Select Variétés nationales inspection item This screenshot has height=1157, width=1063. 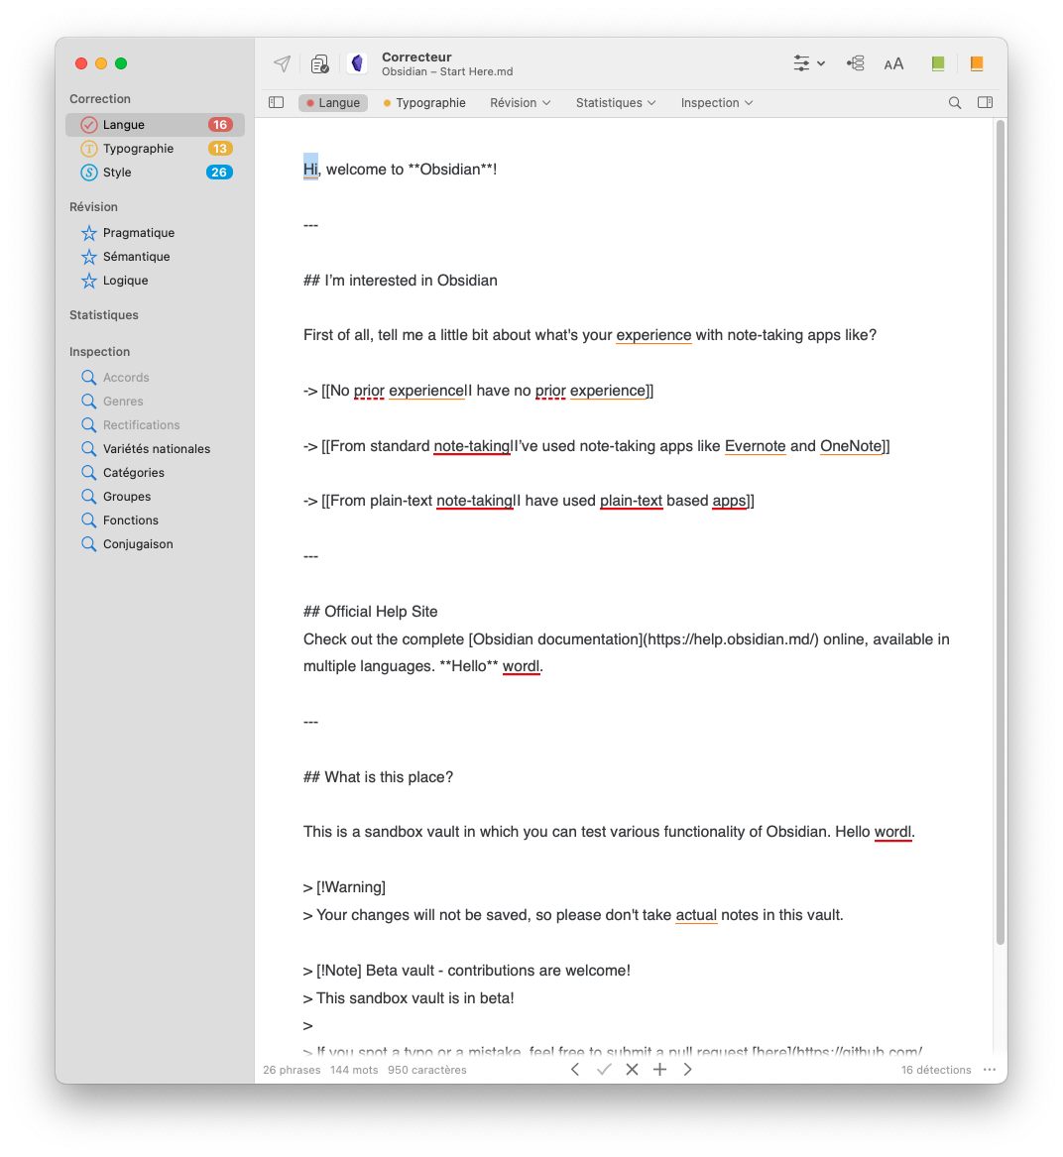coord(155,449)
